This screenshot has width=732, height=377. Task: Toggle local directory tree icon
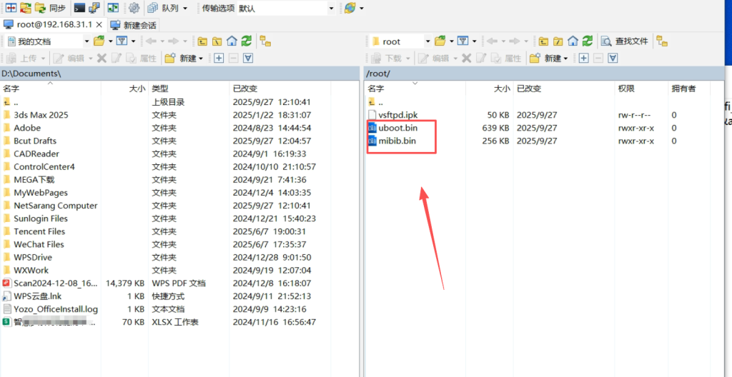(x=266, y=41)
